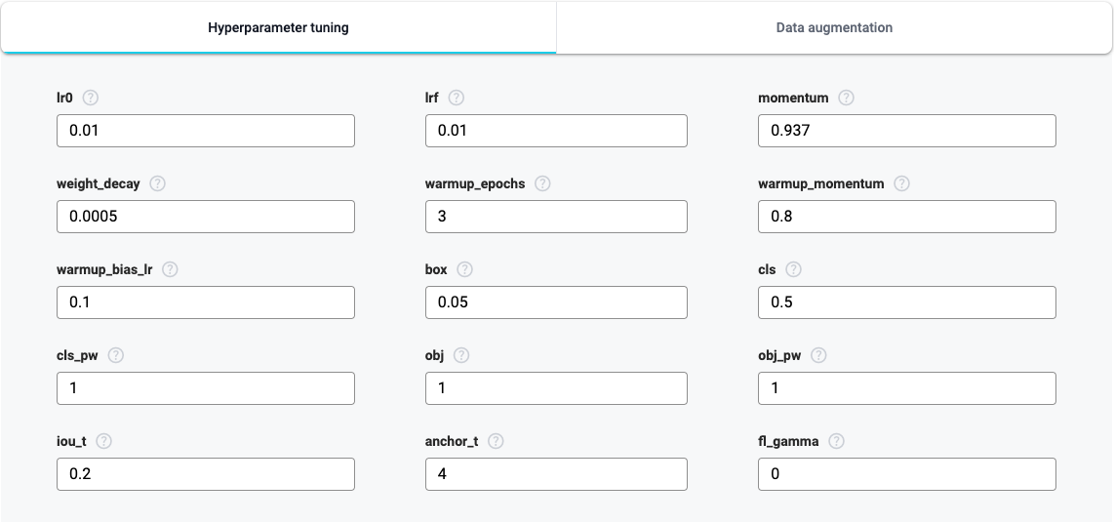Select the Hyperparameter tuning tab

click(279, 27)
